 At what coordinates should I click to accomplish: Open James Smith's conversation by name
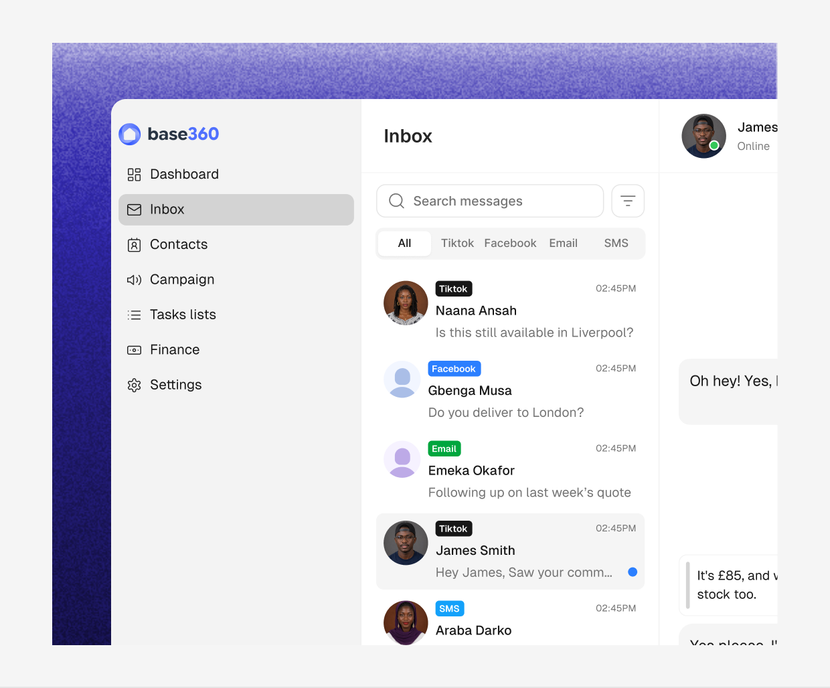475,551
